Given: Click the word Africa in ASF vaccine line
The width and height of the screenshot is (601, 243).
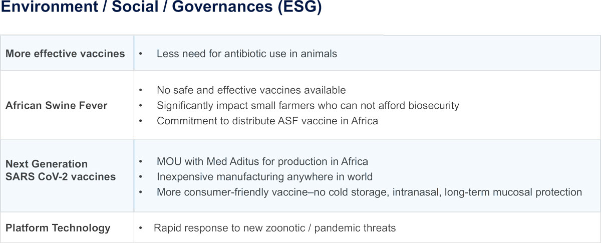Looking at the screenshot, I should tap(365, 121).
